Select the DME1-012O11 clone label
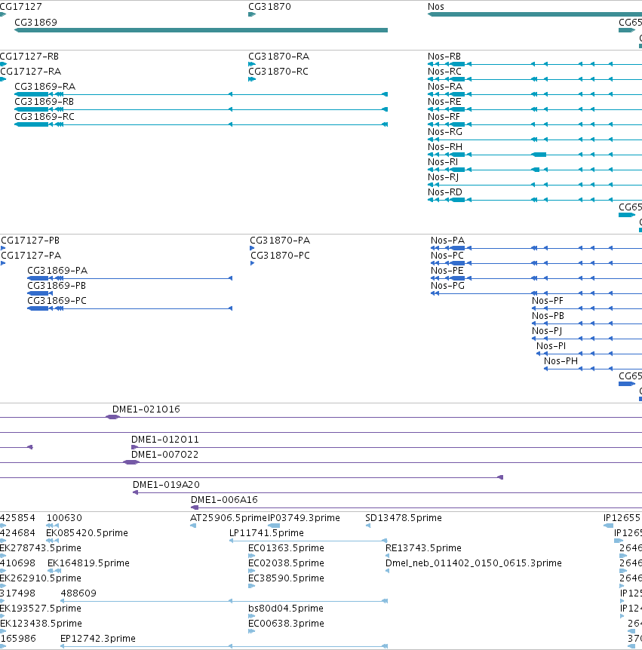This screenshot has width=642, height=650. 165,440
